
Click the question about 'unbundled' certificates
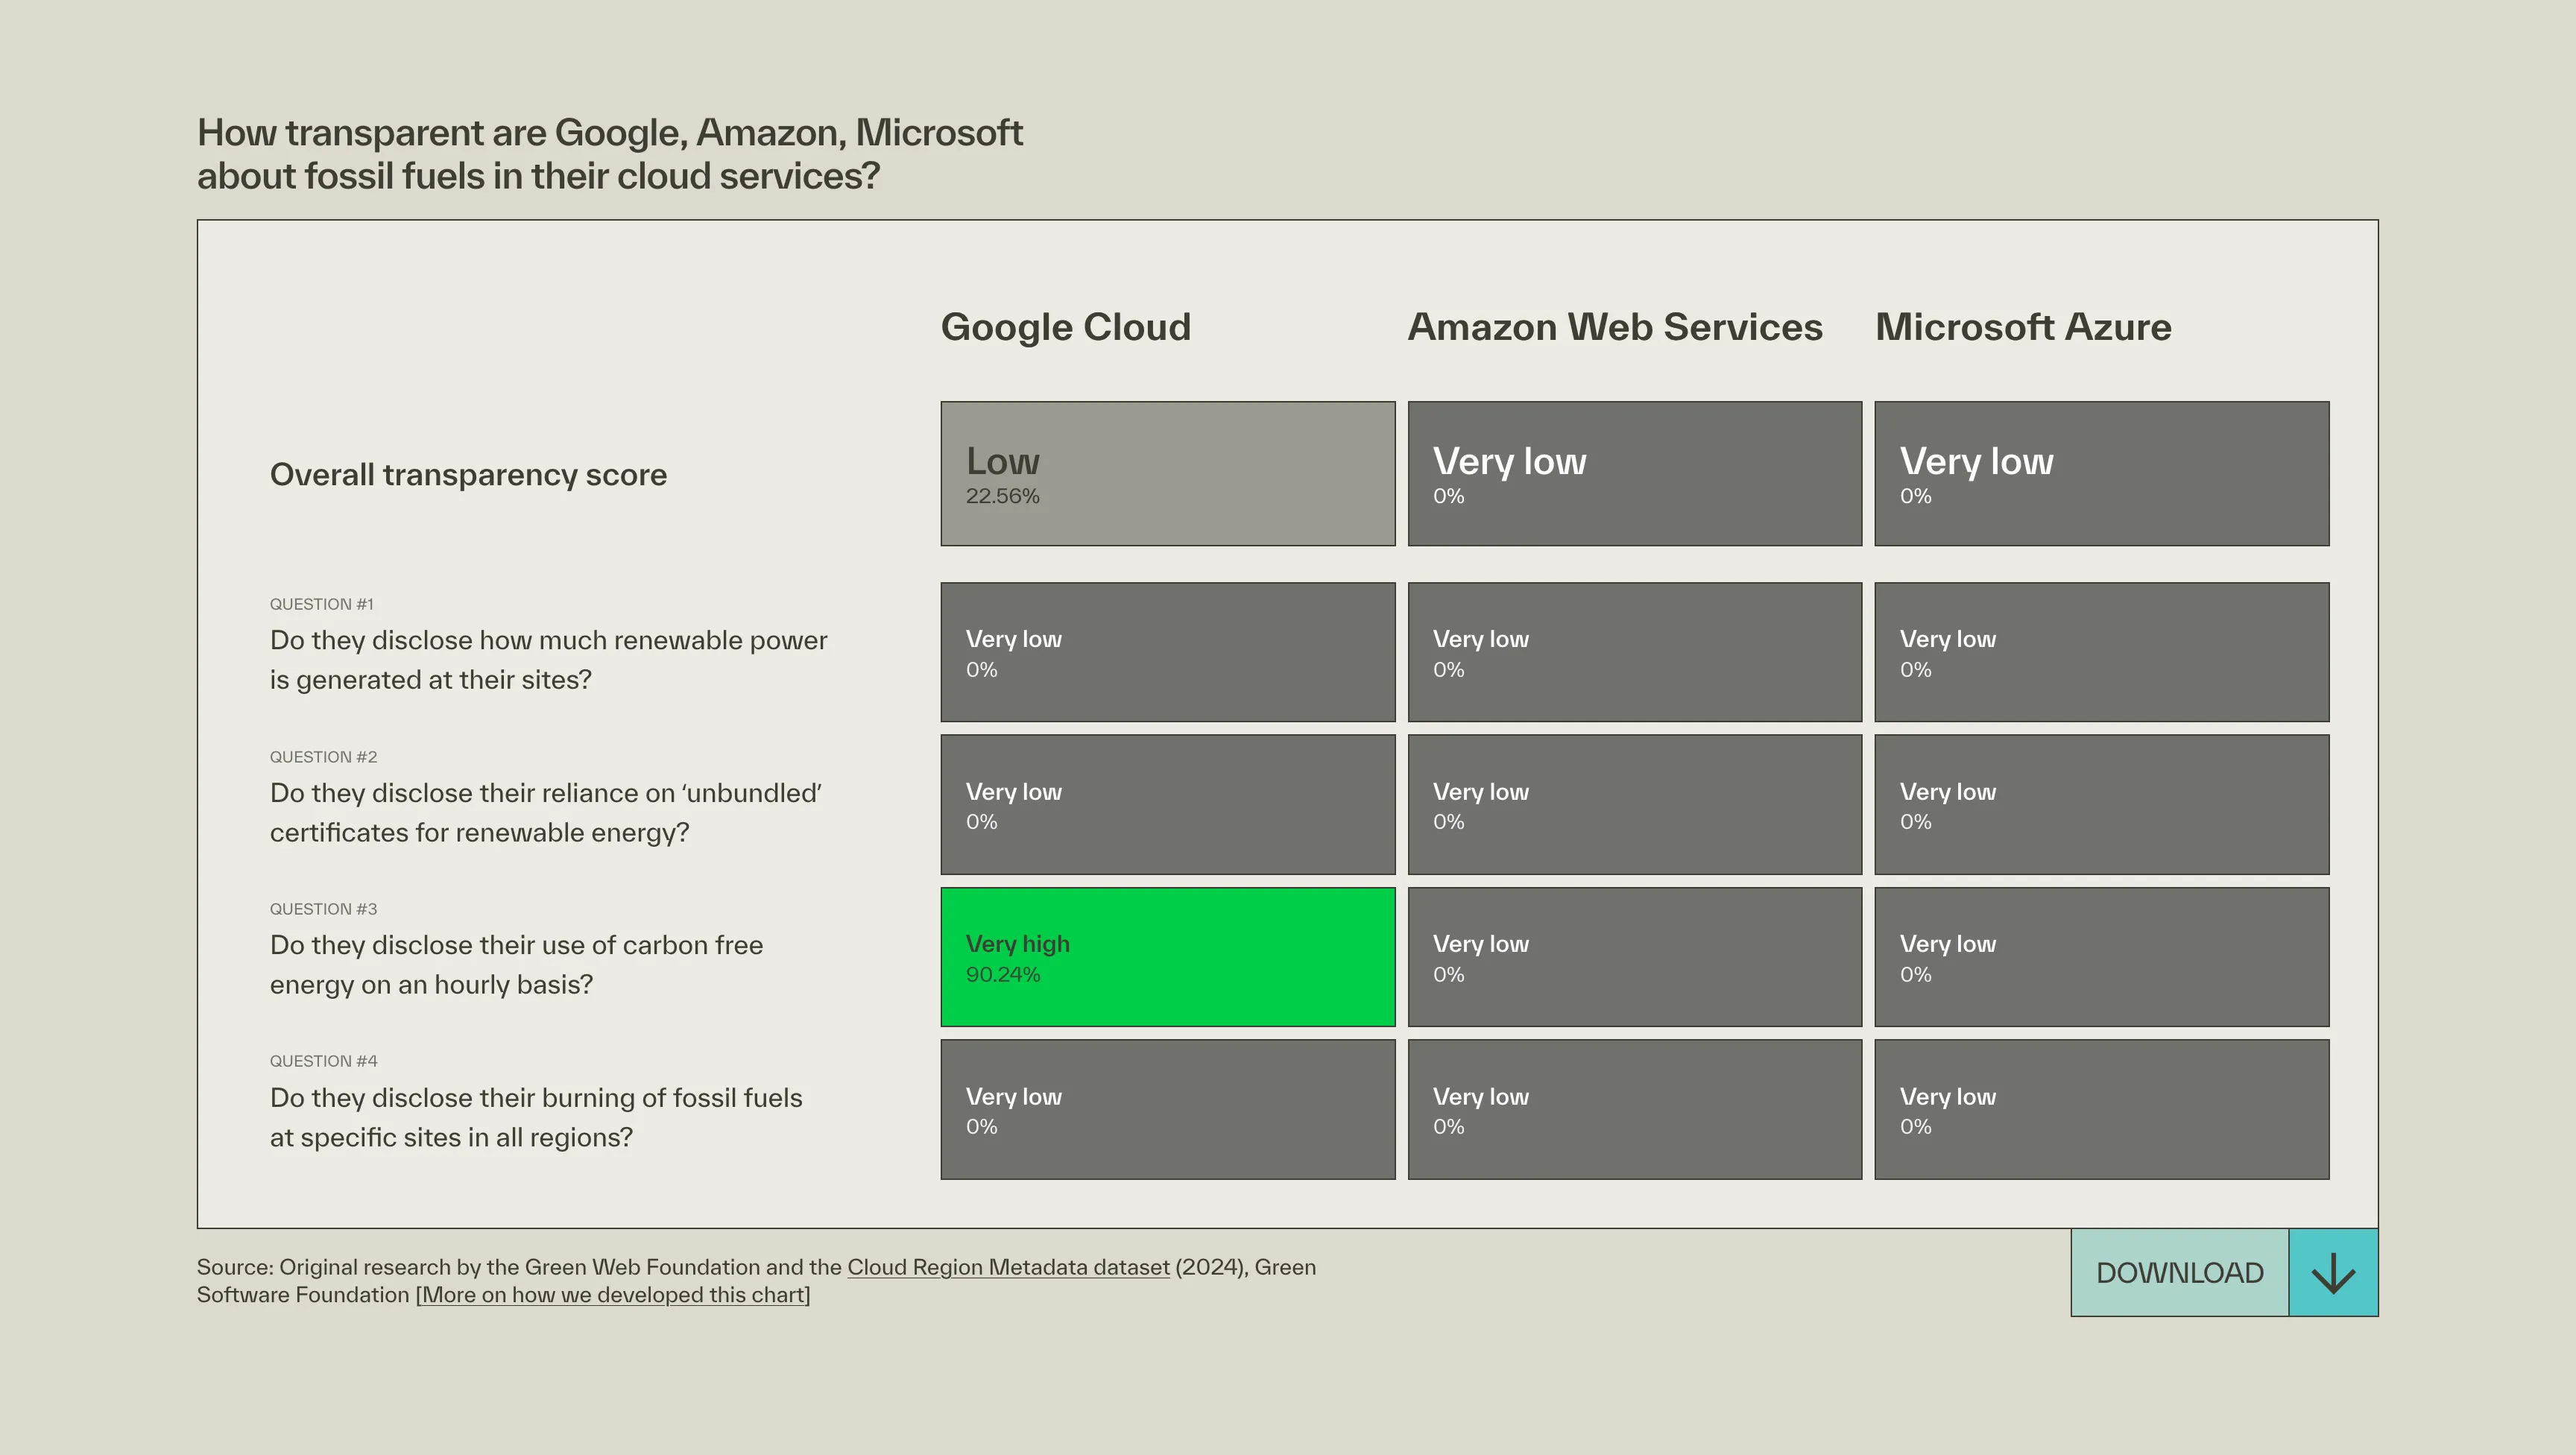pos(546,813)
